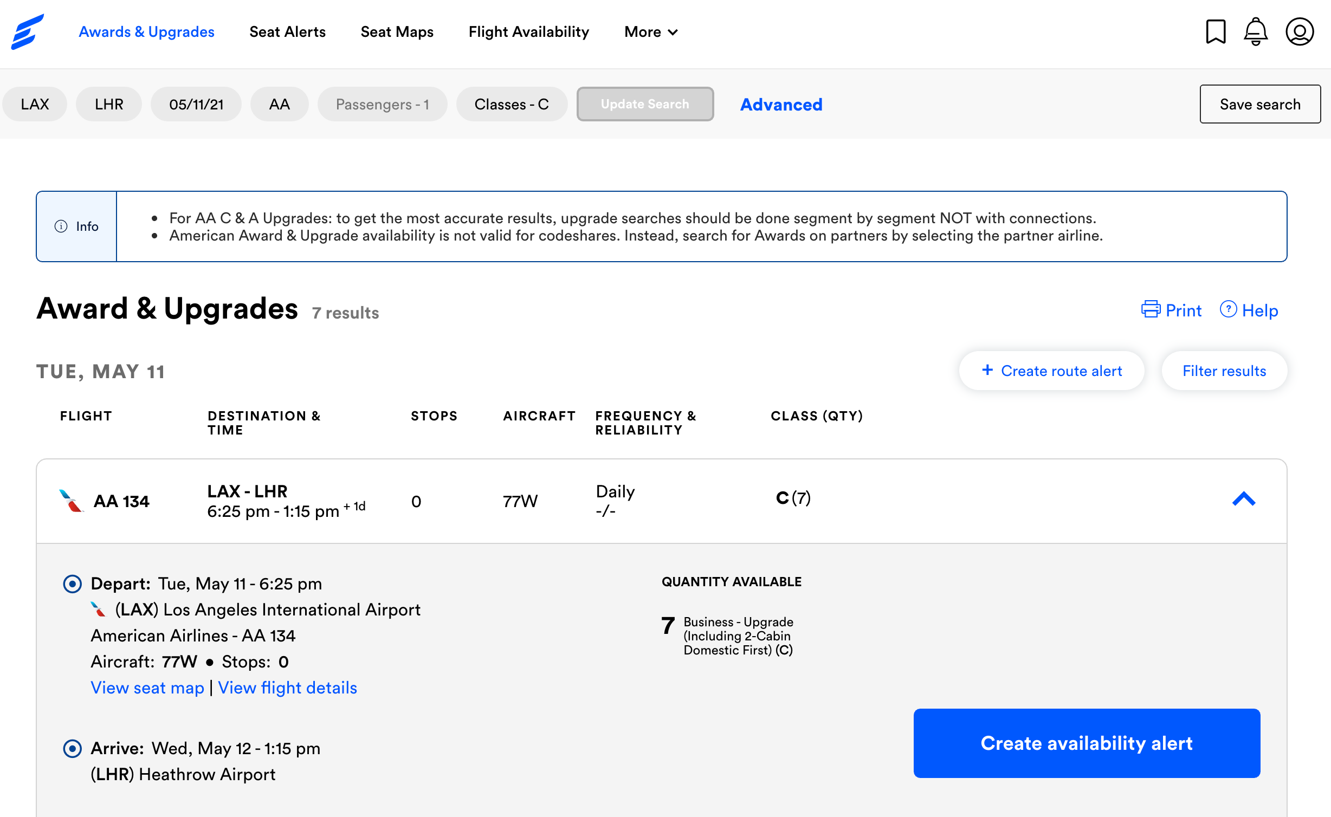
Task: Click plus icon on Create route alert
Action: (x=987, y=370)
